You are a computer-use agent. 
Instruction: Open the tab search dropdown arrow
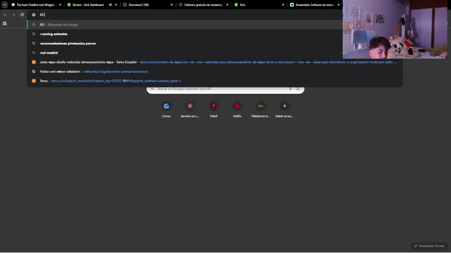(x=5, y=5)
